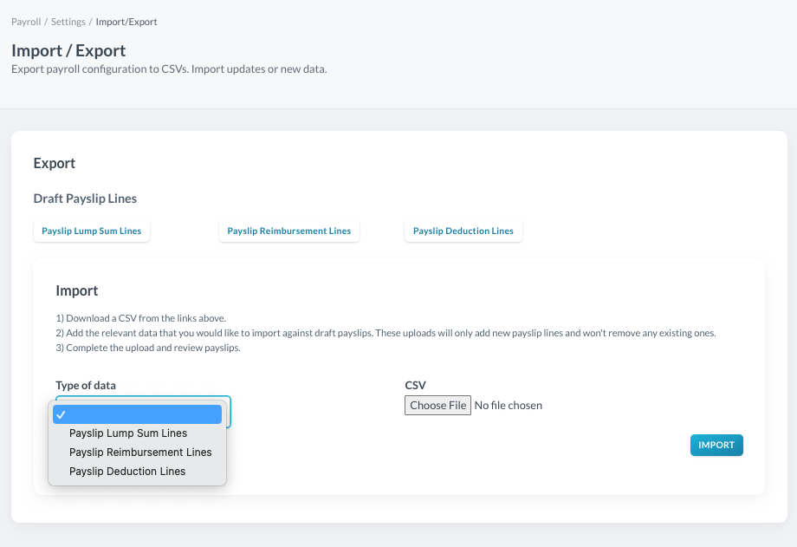Image resolution: width=797 pixels, height=547 pixels.
Task: Choose the blank option in dropdown list
Action: click(139, 415)
